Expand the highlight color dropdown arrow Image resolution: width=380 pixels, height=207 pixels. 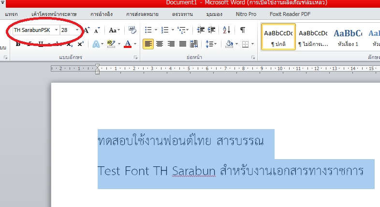click(119, 44)
